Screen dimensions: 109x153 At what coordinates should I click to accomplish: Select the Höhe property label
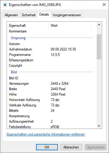[x=13, y=94]
